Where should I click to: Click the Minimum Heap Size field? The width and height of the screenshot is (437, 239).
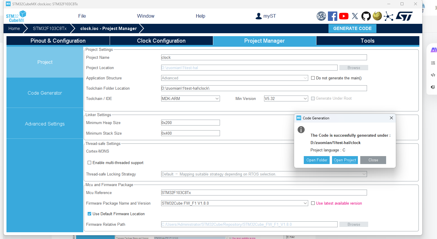click(x=191, y=123)
